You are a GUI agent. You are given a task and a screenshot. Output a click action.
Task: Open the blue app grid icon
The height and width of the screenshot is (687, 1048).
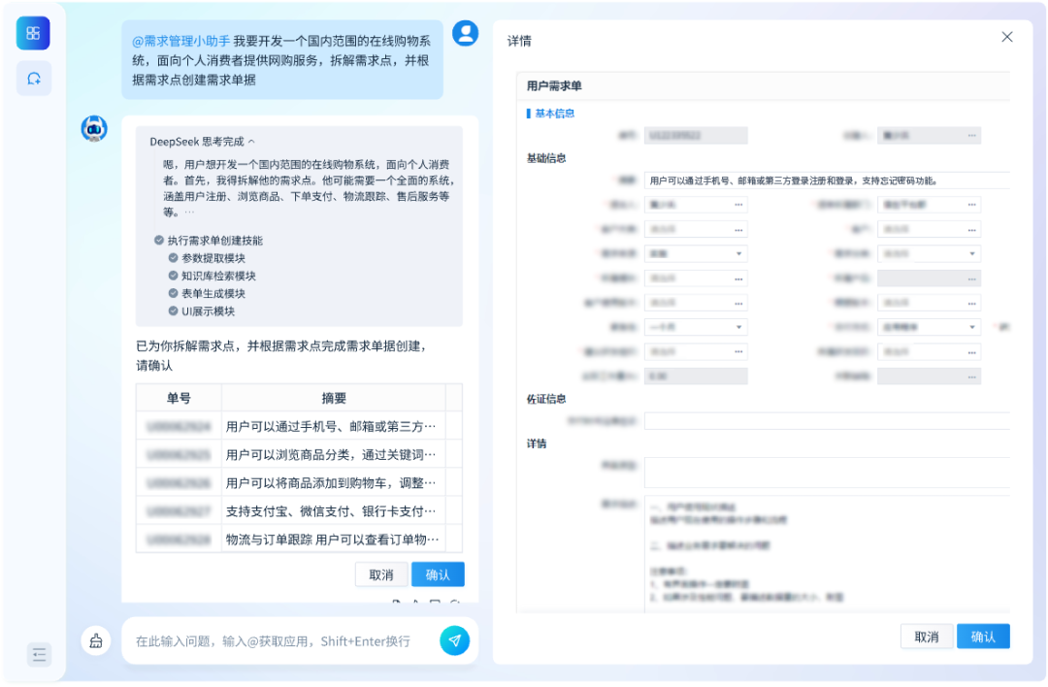pyautogui.click(x=33, y=33)
